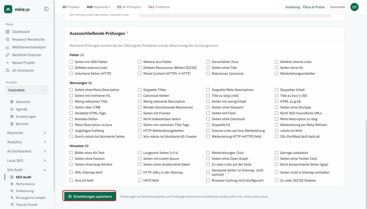Click the plus icon beside Neues Projekt
Viewport: 367px width, 209px height.
[8, 63]
